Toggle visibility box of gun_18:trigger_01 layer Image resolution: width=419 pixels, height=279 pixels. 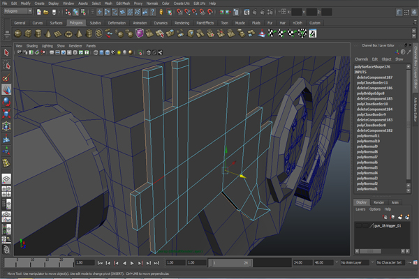click(x=359, y=226)
